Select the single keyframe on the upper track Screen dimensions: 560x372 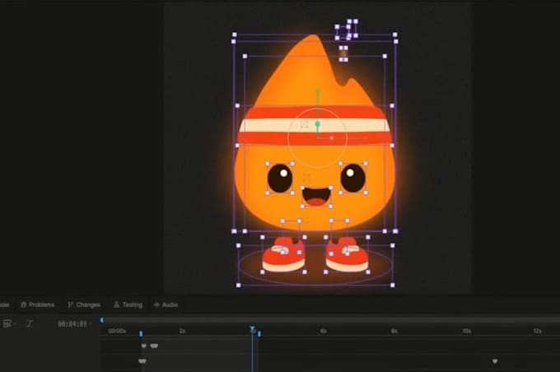pyautogui.click(x=144, y=346)
